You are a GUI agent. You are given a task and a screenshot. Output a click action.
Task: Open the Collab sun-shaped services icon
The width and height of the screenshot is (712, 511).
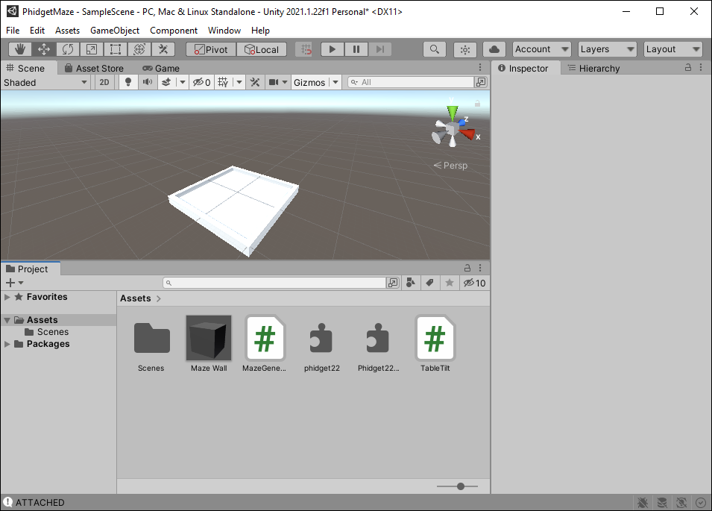465,49
